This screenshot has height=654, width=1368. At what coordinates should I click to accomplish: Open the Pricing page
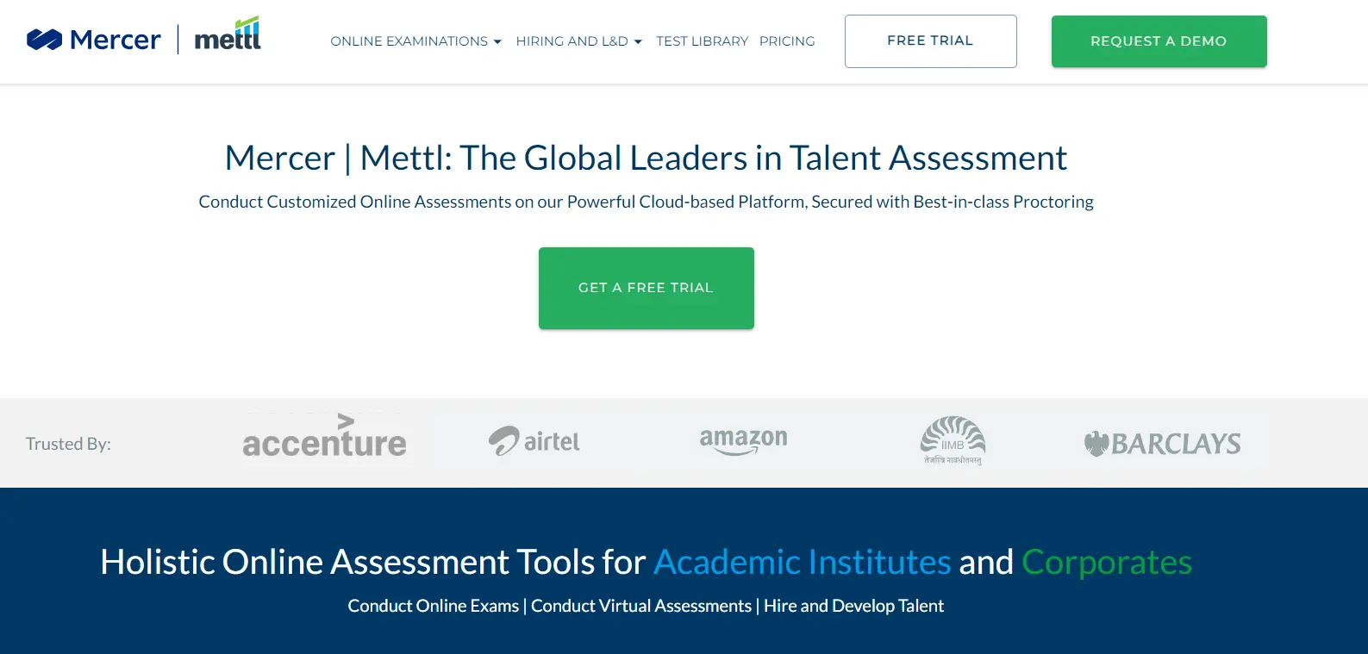(787, 41)
